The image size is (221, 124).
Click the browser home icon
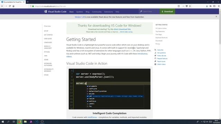click(x=13, y=6)
